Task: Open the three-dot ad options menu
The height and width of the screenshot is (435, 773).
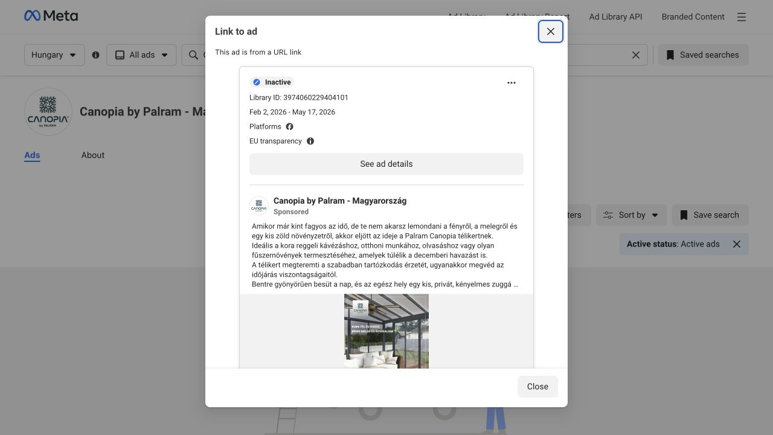Action: [x=512, y=83]
